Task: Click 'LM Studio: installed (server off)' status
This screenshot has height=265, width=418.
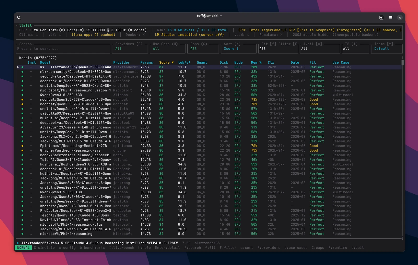Action: tap(189, 35)
